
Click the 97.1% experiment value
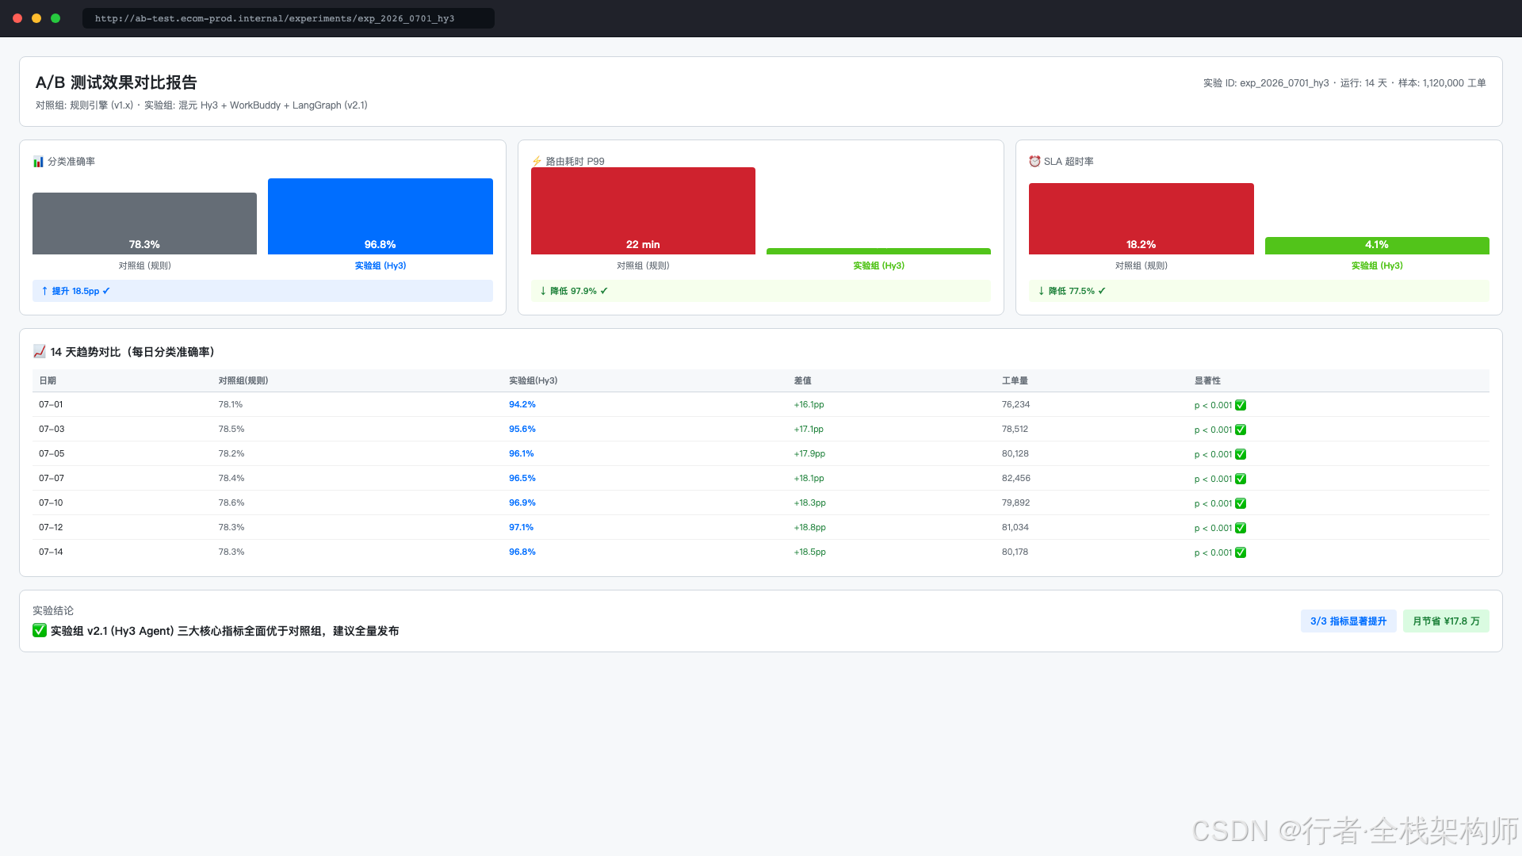pyautogui.click(x=522, y=527)
